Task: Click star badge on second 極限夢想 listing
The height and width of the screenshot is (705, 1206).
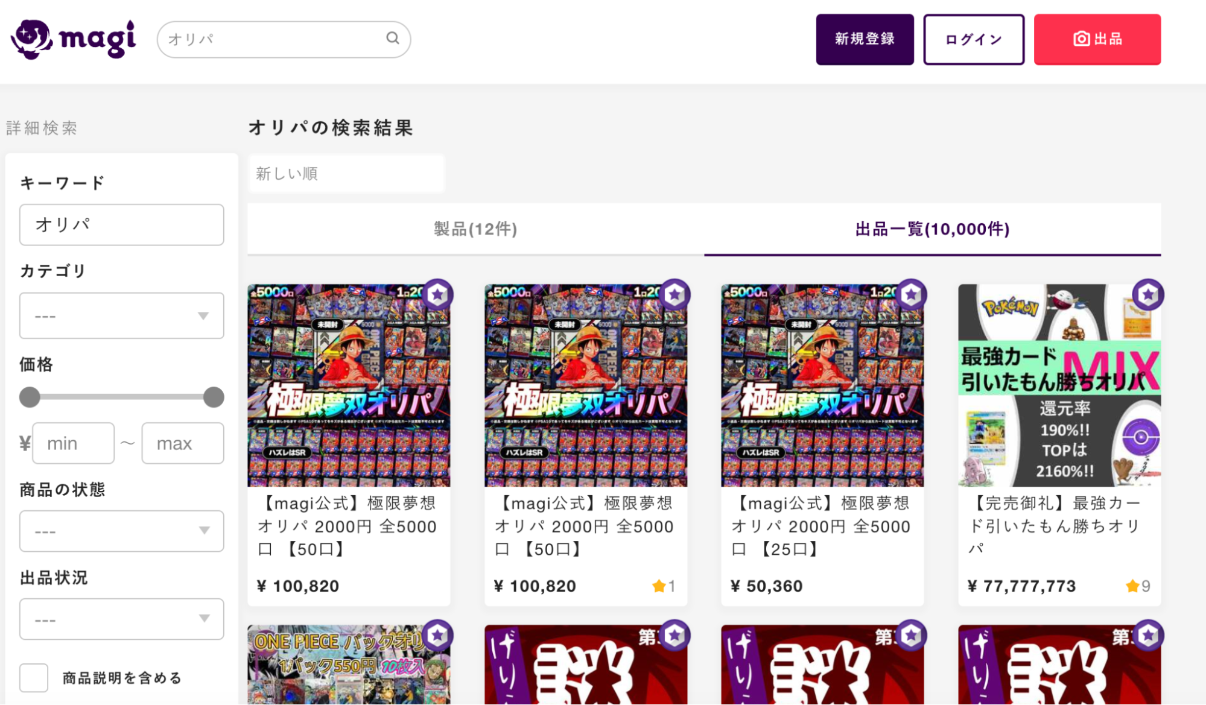Action: (x=674, y=295)
